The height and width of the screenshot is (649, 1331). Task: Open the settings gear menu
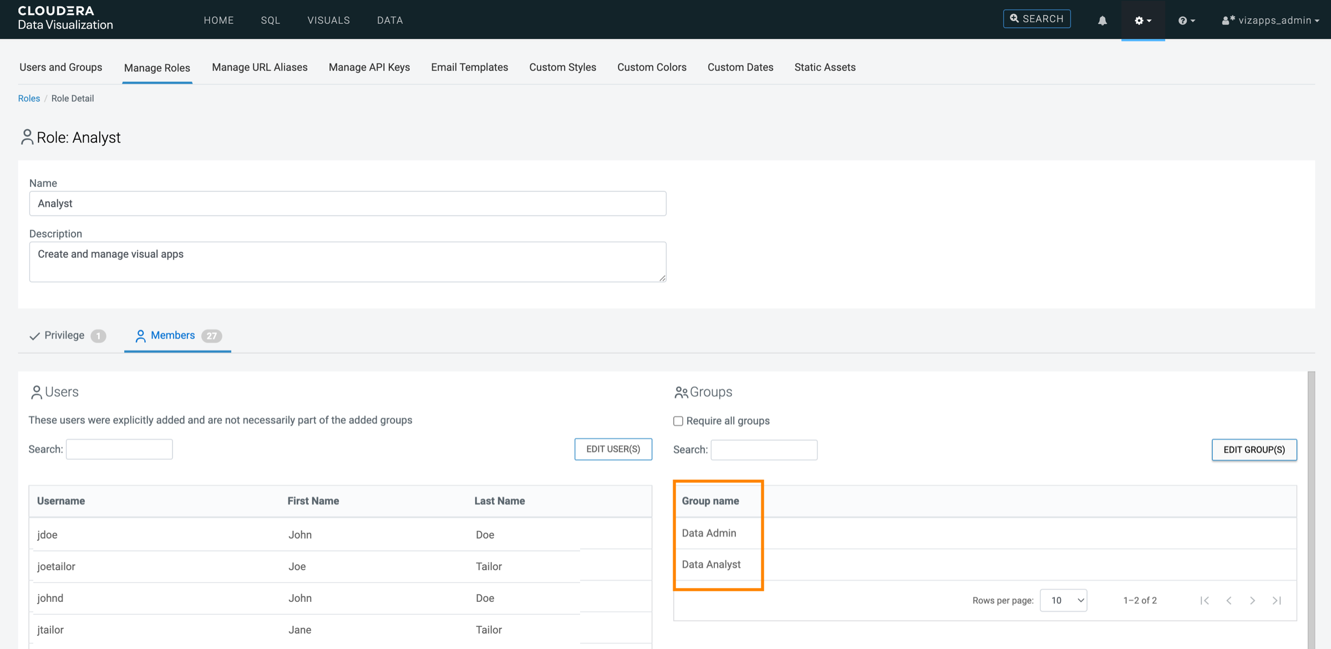click(x=1142, y=20)
